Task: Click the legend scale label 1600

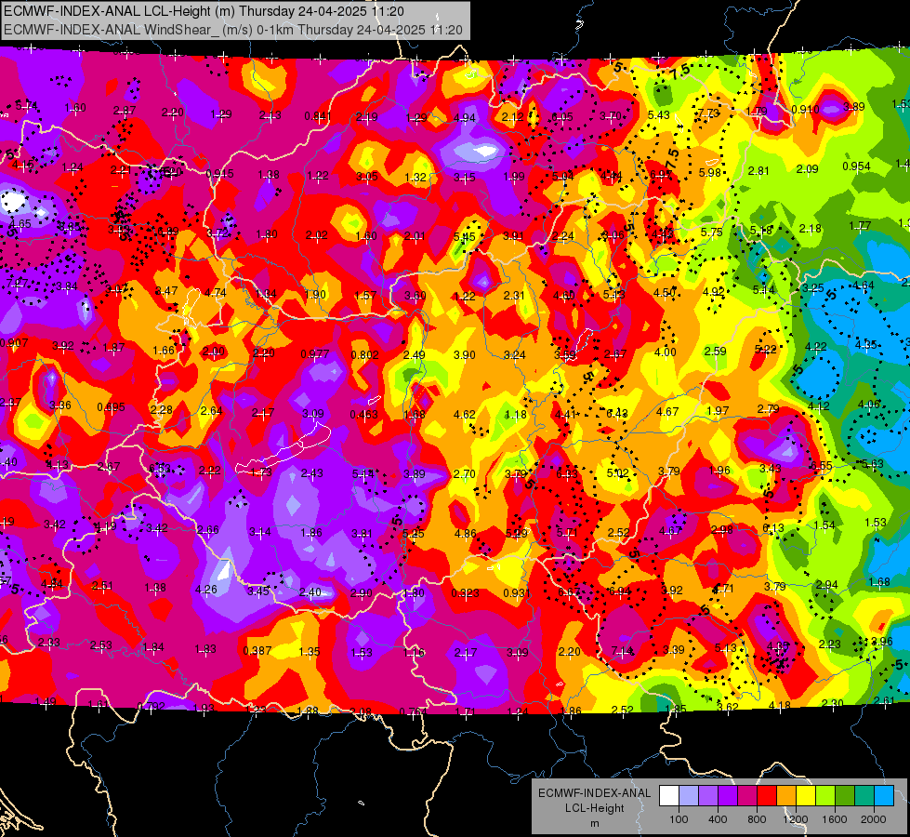Action: (834, 819)
